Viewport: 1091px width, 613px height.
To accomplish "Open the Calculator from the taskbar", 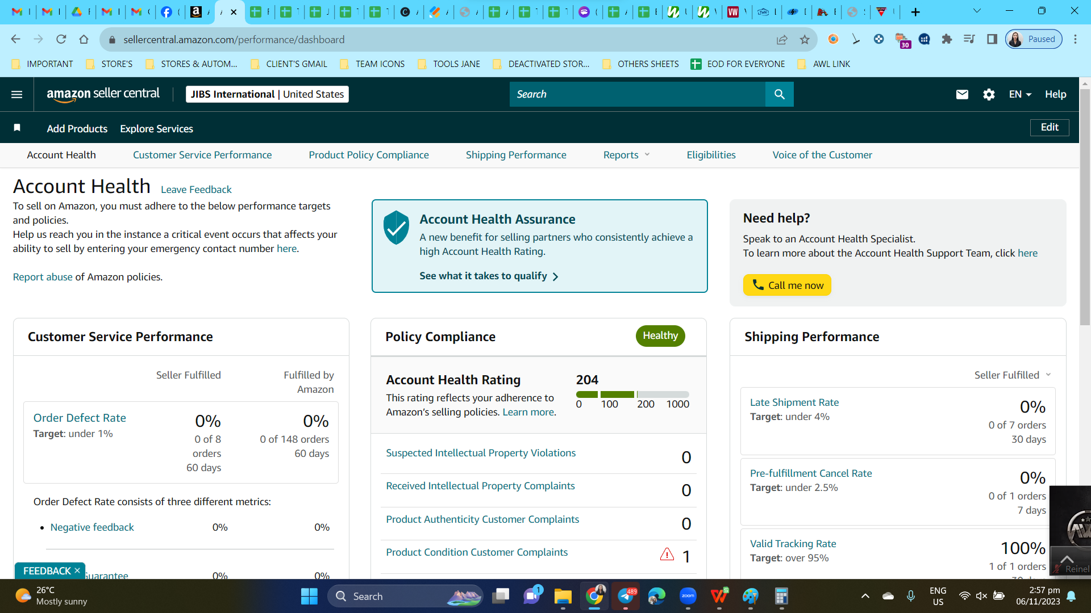I will (782, 596).
